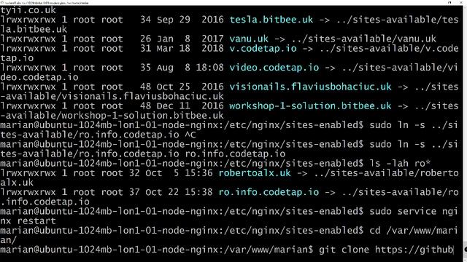Click the terminal app icon in title bar
Screen dimensions: 467x262
click(2, 2)
